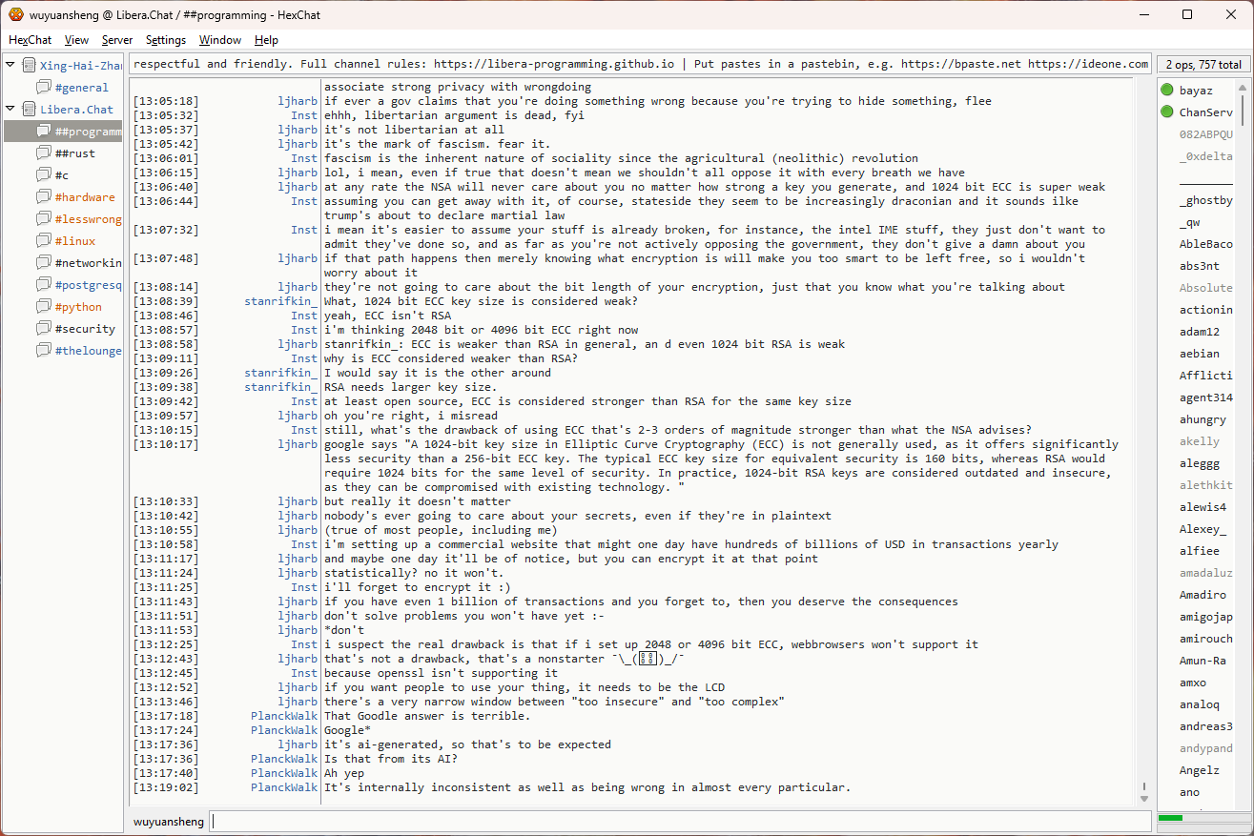Click the #python channel icon
The height and width of the screenshot is (836, 1254).
pos(44,307)
